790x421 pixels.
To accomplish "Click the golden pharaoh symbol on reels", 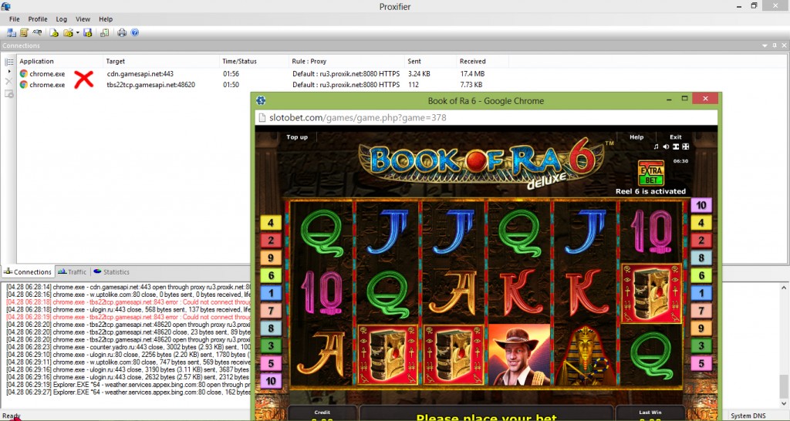I will 585,355.
